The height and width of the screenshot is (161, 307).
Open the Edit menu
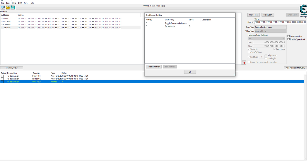click(8, 3)
